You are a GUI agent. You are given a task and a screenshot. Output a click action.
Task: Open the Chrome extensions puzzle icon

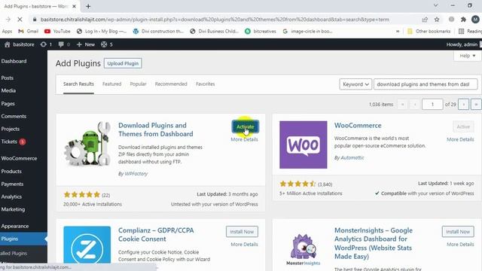(463, 20)
